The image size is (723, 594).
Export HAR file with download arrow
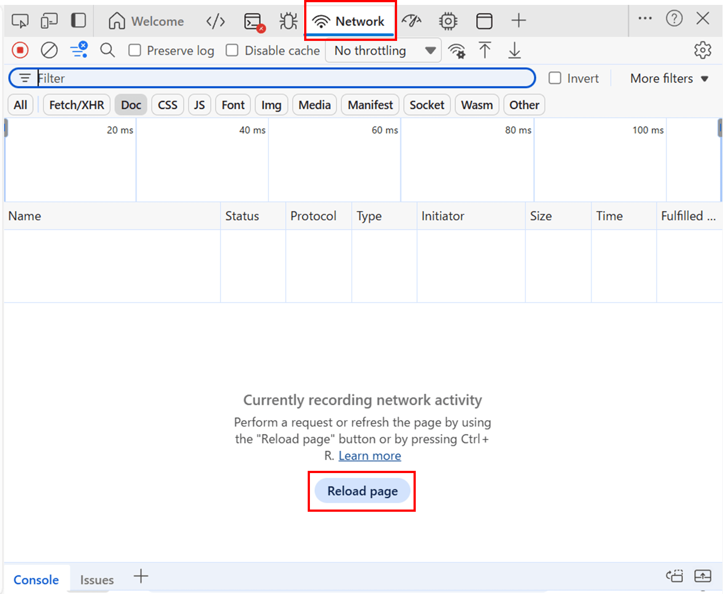click(x=514, y=50)
